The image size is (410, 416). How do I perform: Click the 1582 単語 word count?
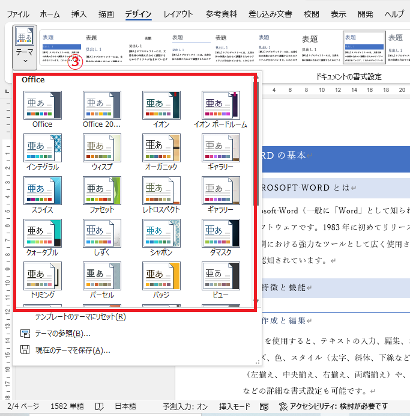[67, 406]
